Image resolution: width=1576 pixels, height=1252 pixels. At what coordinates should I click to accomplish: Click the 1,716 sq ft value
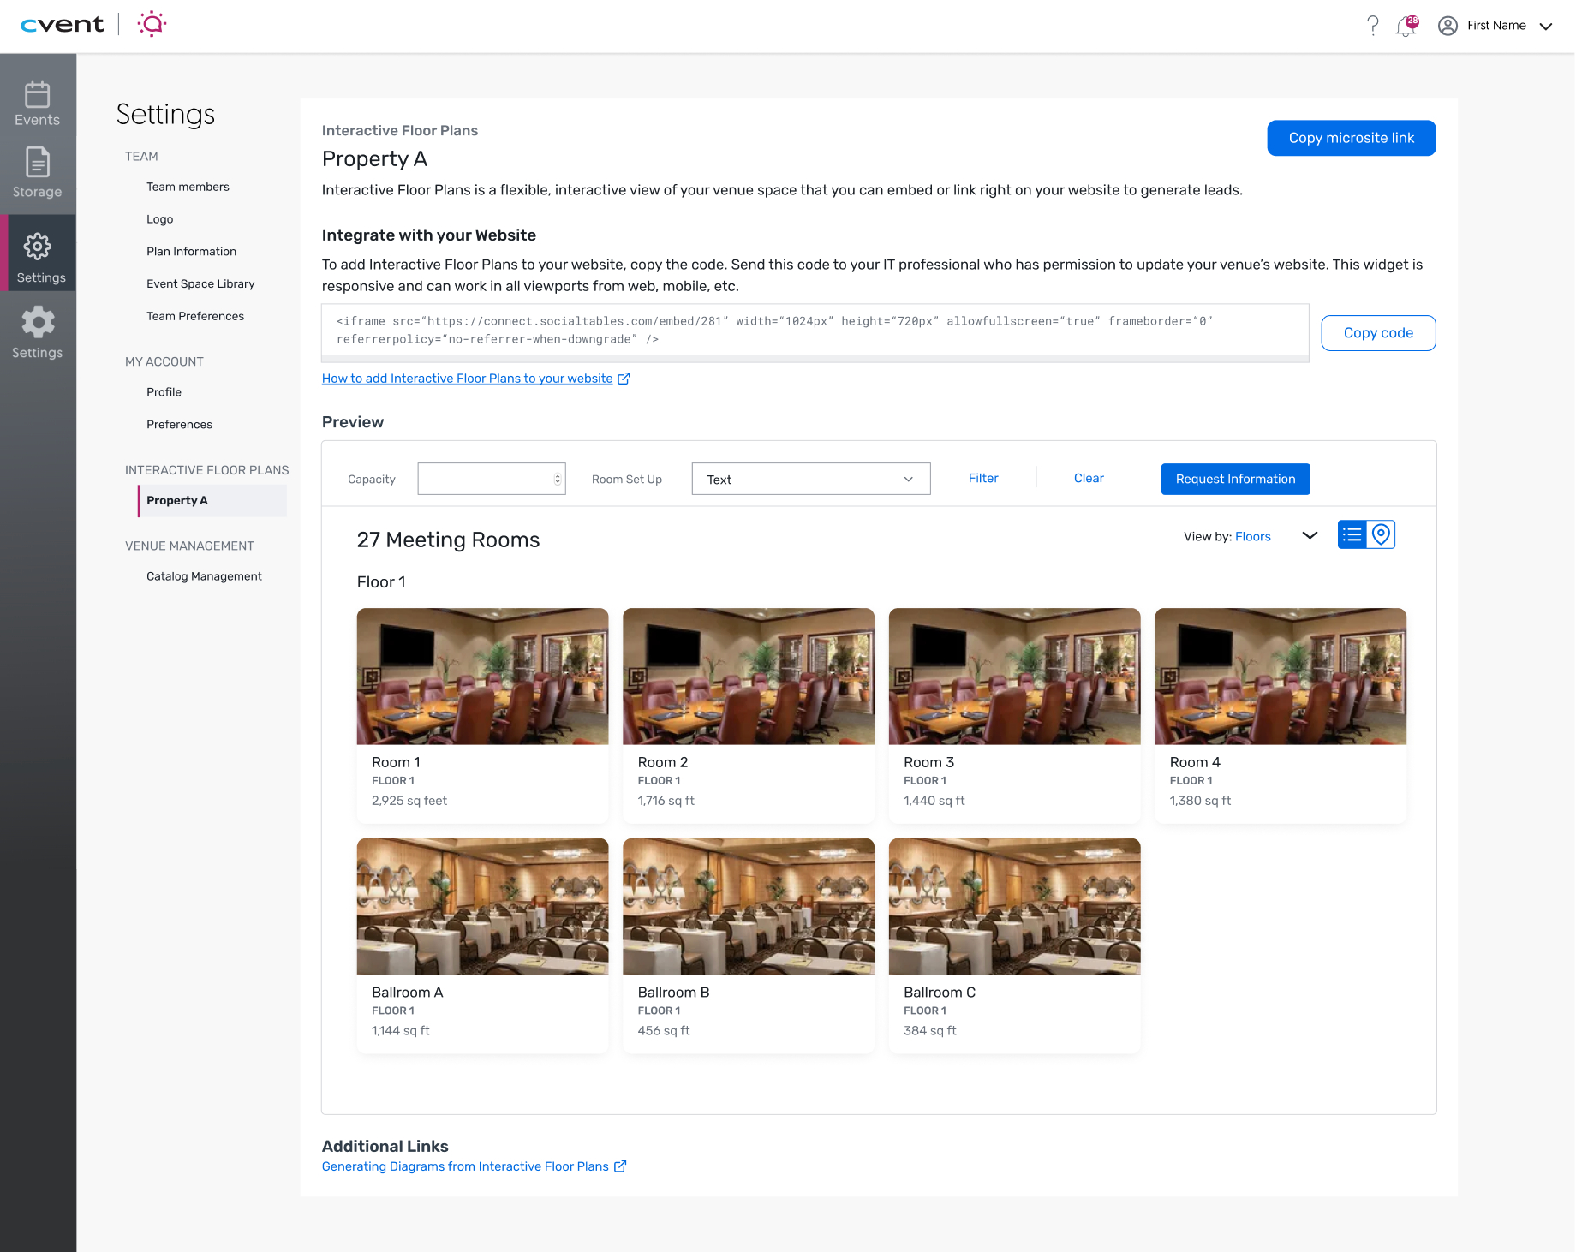pyautogui.click(x=666, y=801)
